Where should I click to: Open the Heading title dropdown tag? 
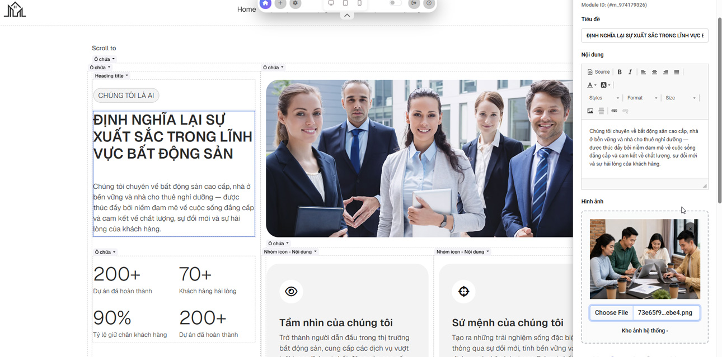click(x=111, y=76)
